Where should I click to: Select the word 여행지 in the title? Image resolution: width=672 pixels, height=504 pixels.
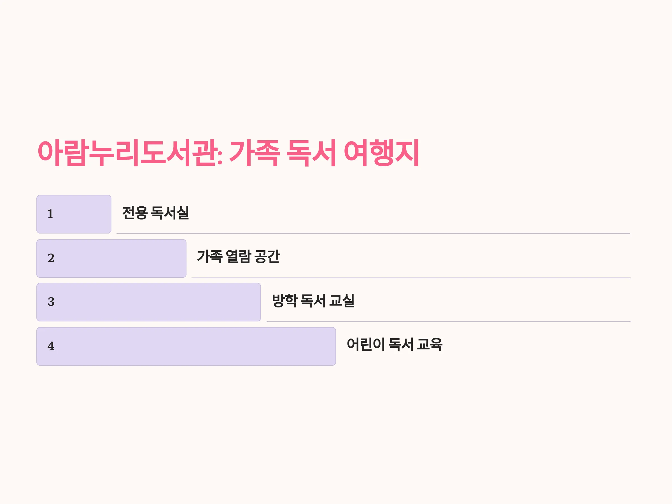tap(382, 153)
